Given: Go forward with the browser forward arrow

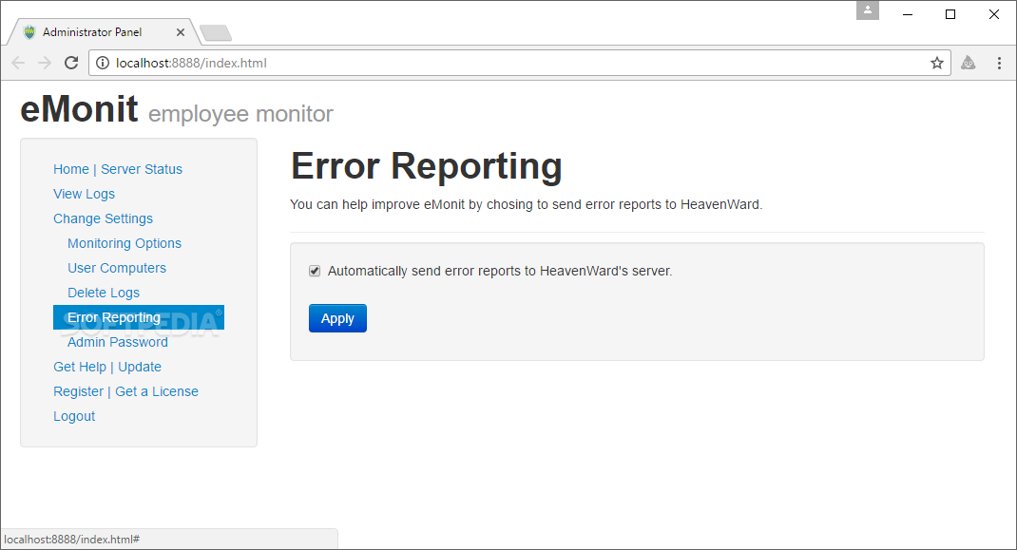Looking at the screenshot, I should [x=44, y=63].
